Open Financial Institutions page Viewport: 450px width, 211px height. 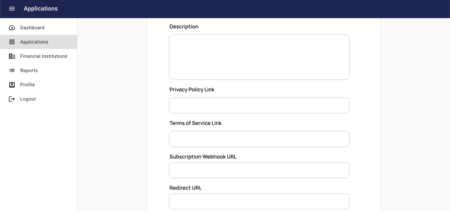click(x=39, y=57)
